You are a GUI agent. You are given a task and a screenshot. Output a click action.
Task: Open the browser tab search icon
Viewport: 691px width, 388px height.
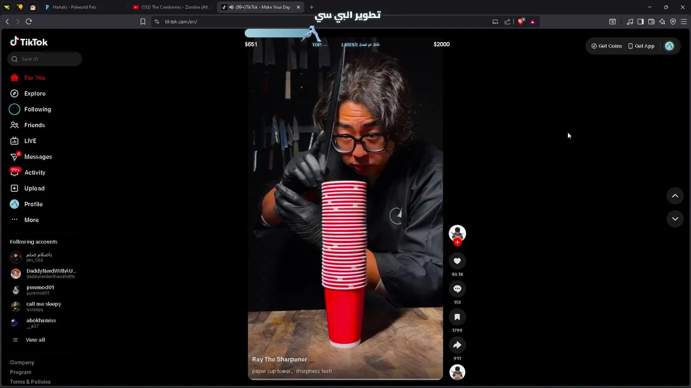(x=612, y=22)
